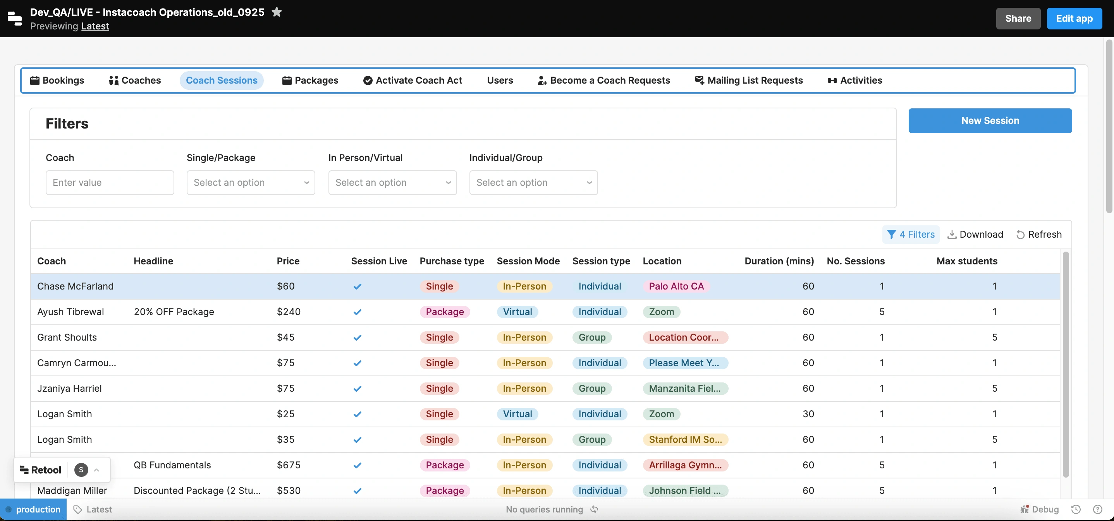Click the help question mark icon

pyautogui.click(x=1098, y=509)
